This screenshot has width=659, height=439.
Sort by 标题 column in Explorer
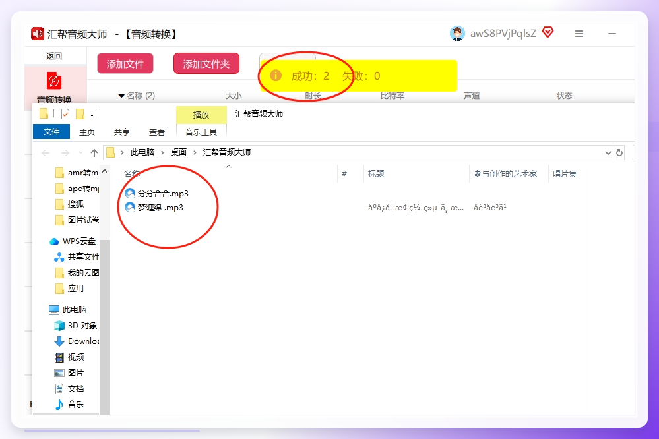pyautogui.click(x=376, y=173)
